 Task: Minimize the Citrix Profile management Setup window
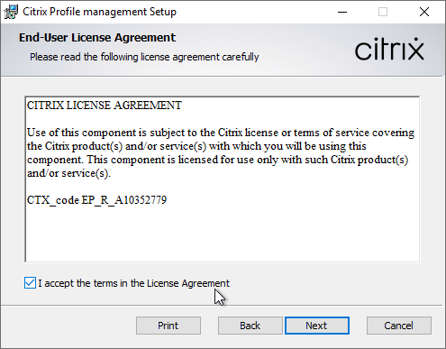coord(342,12)
